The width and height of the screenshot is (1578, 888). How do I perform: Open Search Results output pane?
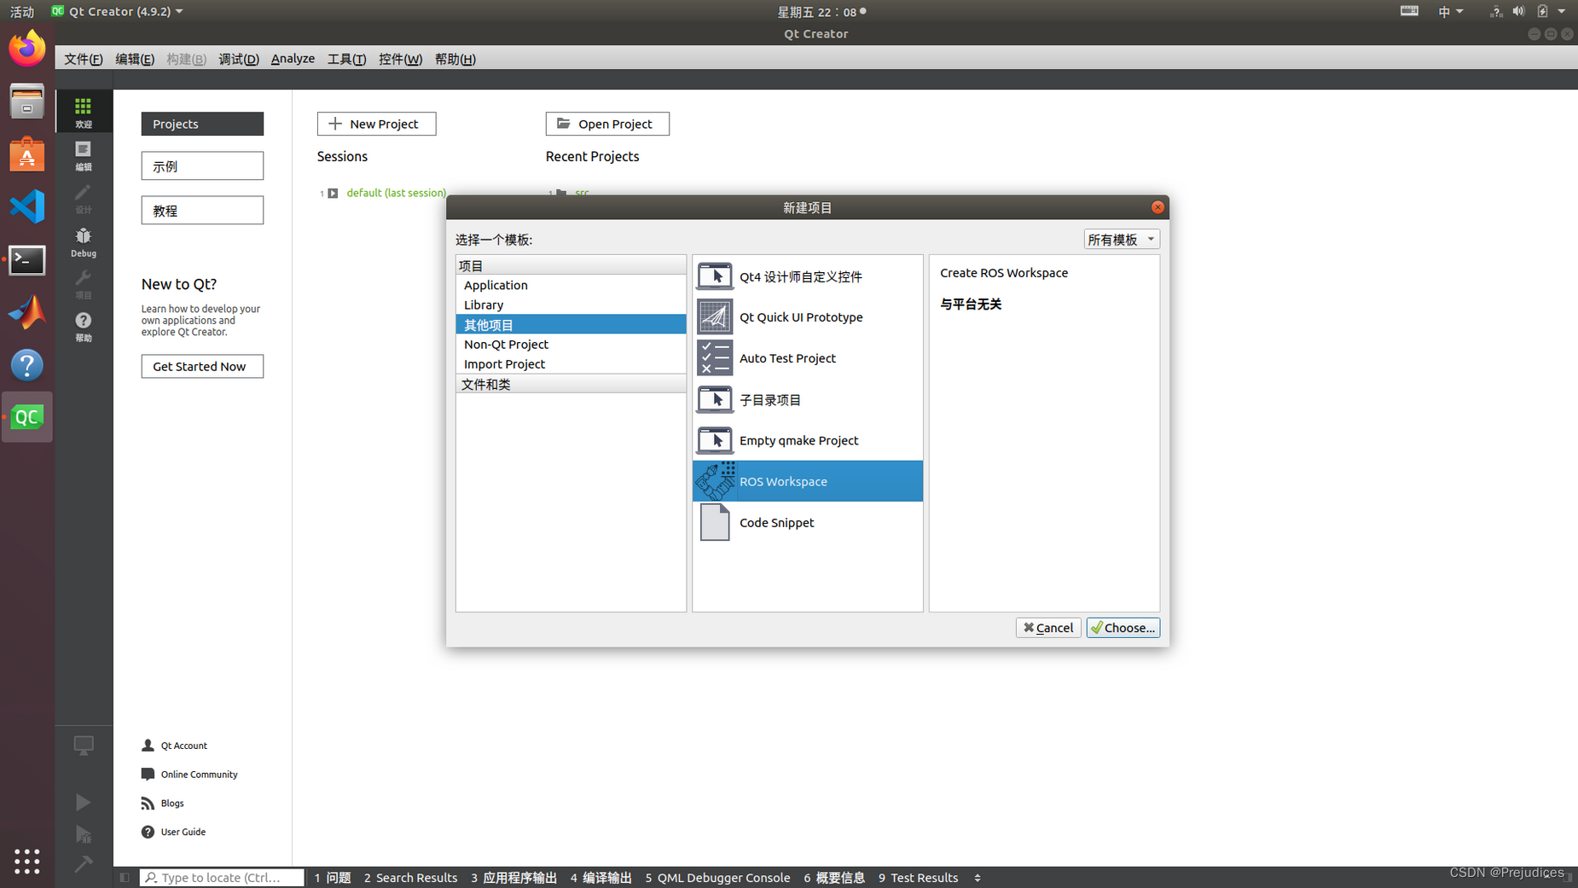coord(410,878)
